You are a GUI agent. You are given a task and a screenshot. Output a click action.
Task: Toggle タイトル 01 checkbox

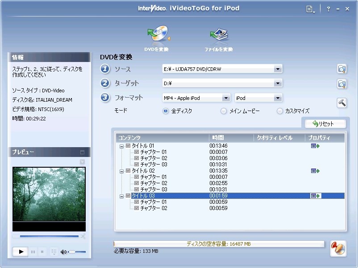point(128,146)
